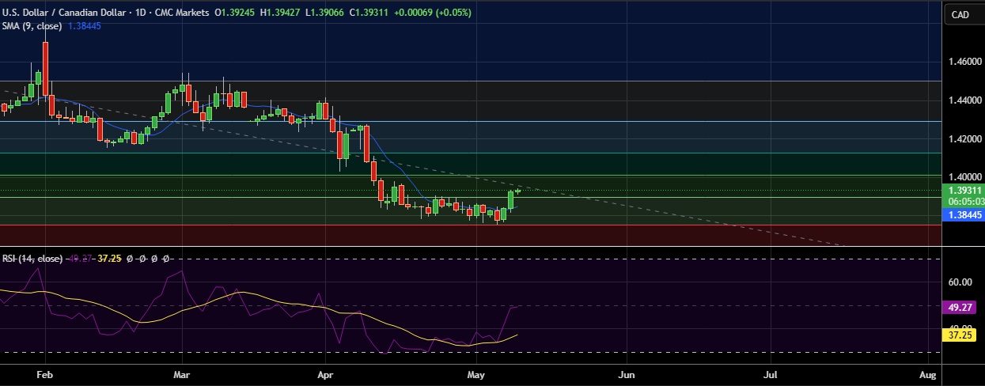Select the SMA (9, close) indicator legend
This screenshot has width=985, height=386.
click(34, 25)
